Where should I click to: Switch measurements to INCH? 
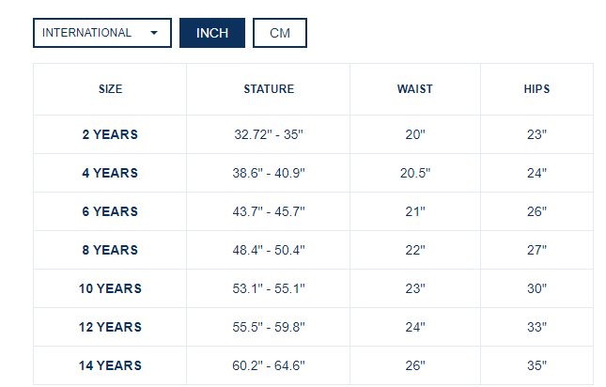(x=212, y=33)
